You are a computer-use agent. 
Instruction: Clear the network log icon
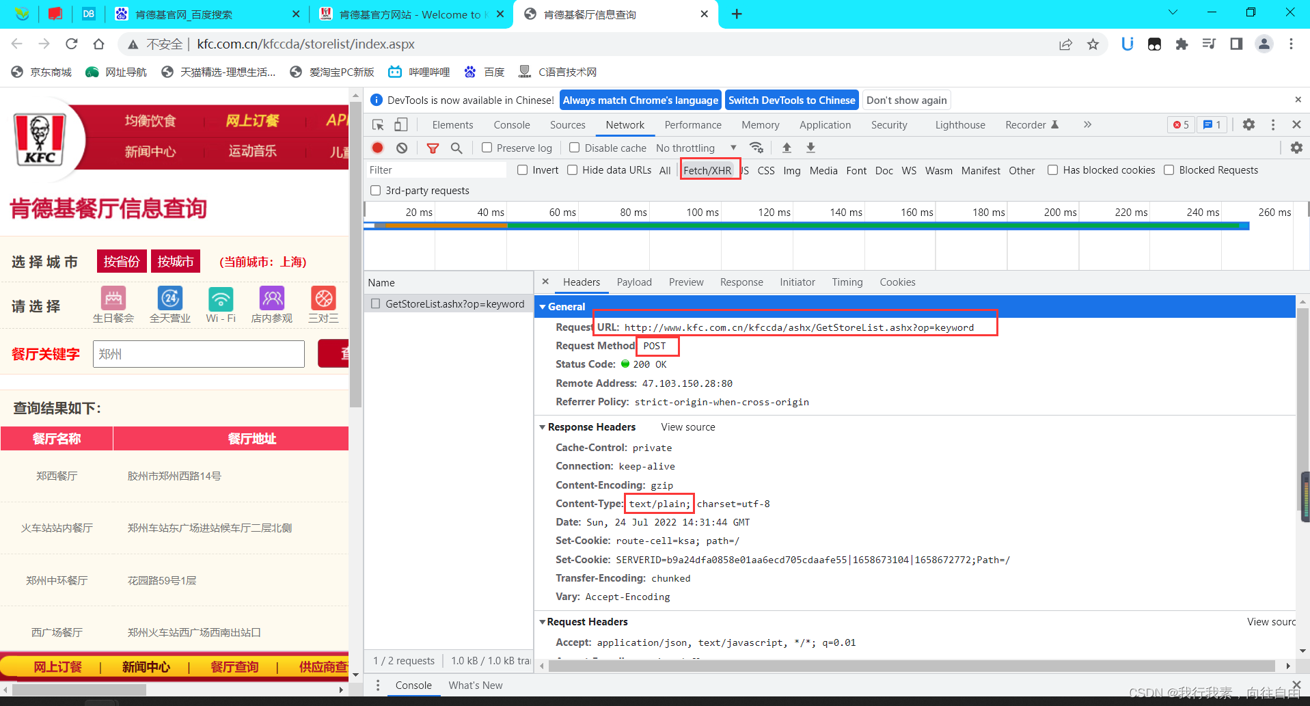402,148
